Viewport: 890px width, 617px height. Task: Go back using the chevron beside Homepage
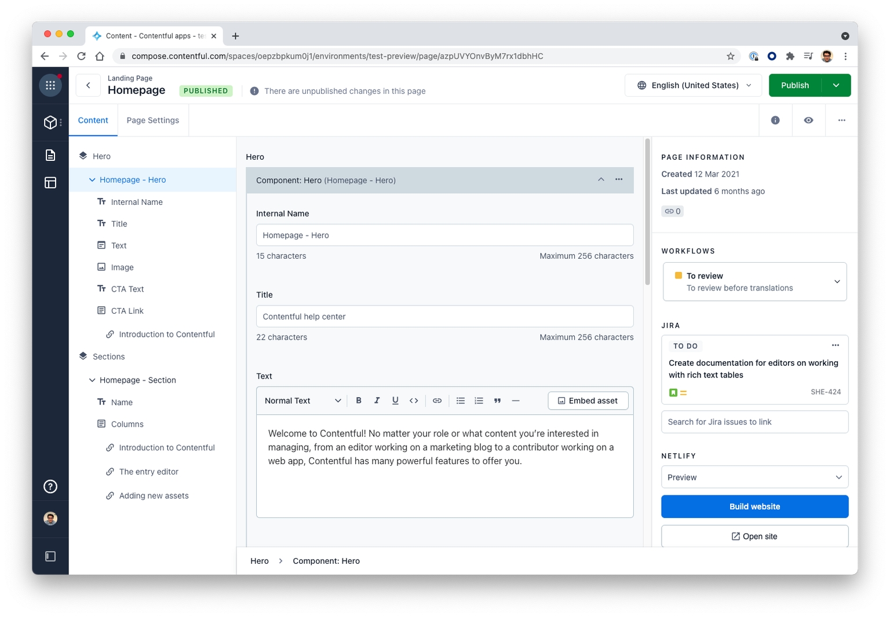tap(88, 85)
